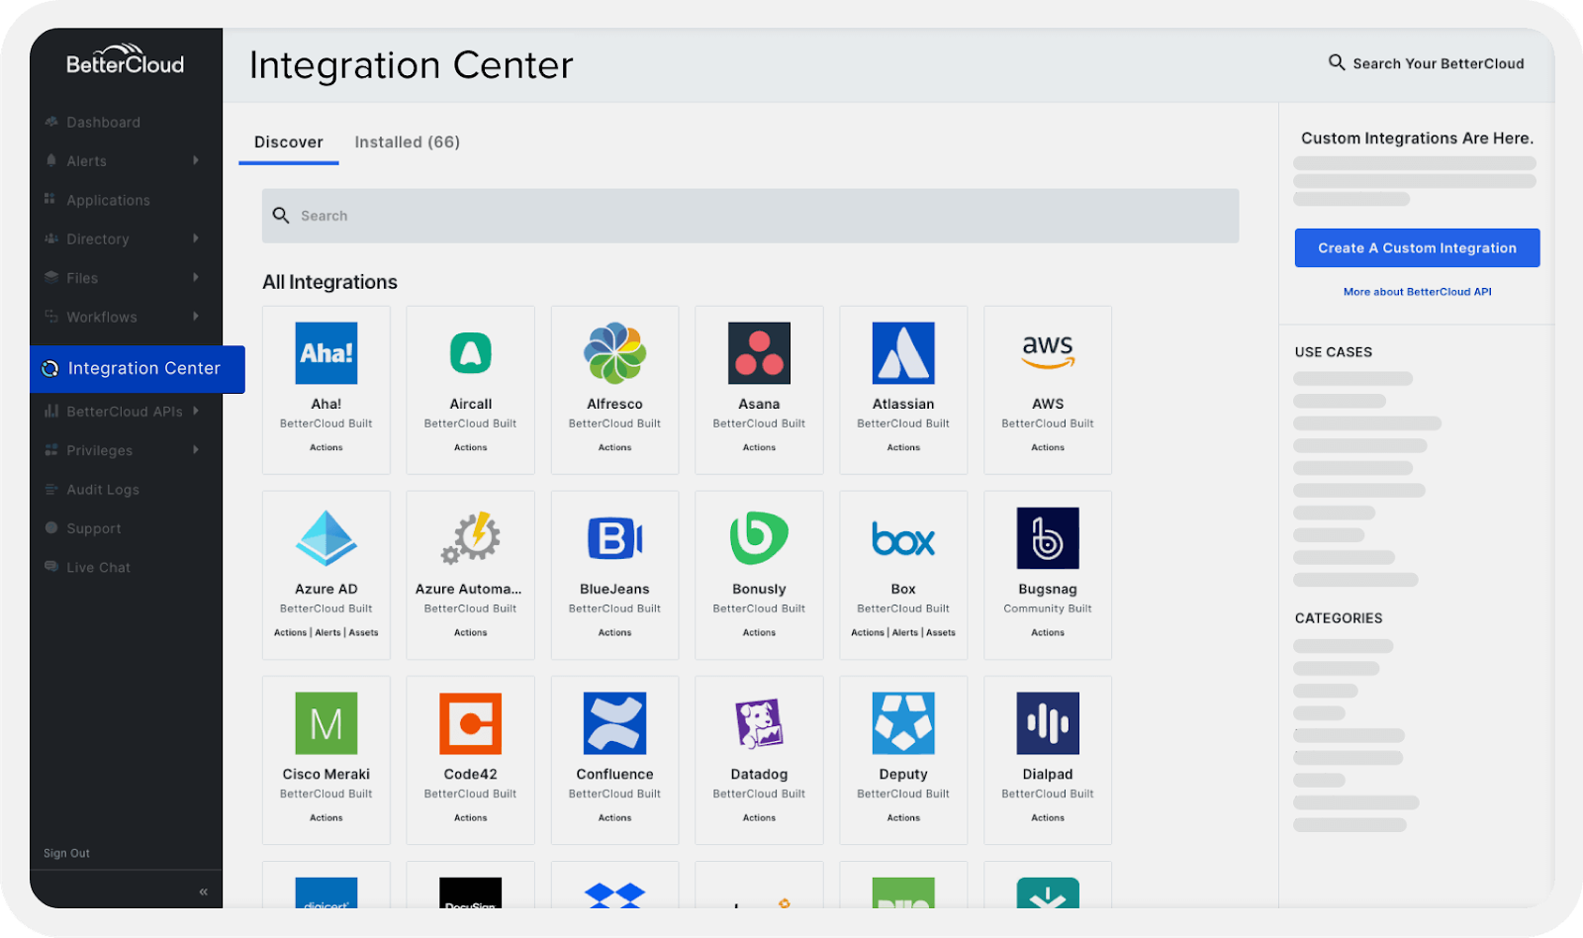Select the Cisco Meraki green M logo
The height and width of the screenshot is (938, 1583).
click(x=326, y=723)
